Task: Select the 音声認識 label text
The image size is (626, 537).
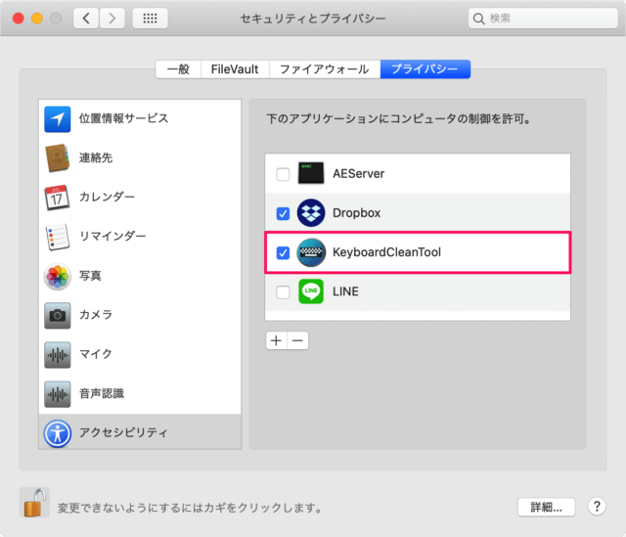Action: pos(102,393)
